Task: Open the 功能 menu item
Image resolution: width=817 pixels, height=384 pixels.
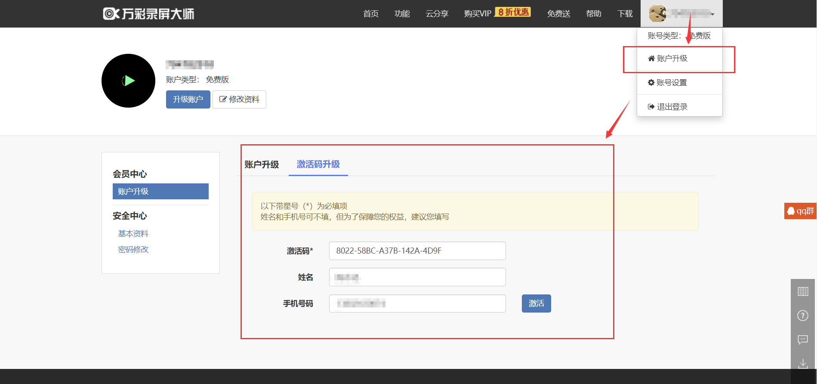Action: click(x=402, y=14)
